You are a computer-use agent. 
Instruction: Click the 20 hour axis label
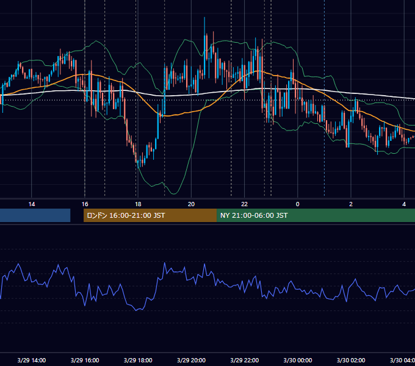(191, 204)
